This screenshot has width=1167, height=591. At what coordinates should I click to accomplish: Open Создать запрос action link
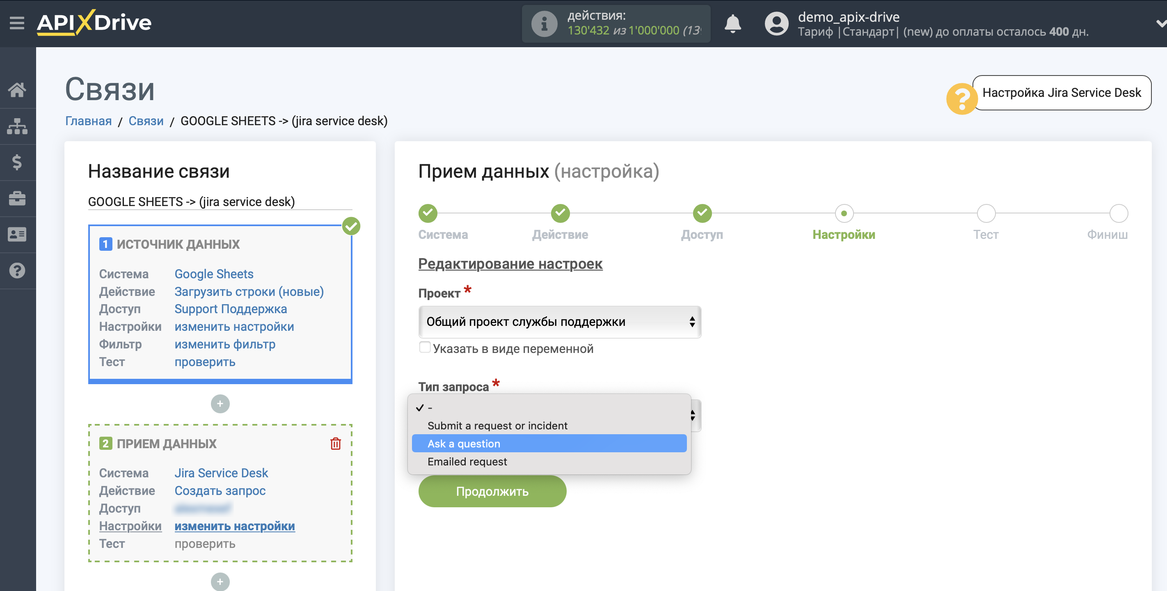(x=220, y=491)
